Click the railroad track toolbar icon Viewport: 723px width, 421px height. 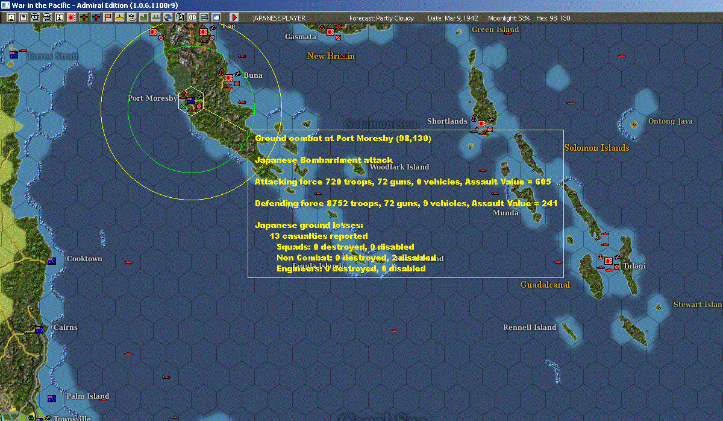coord(204,17)
